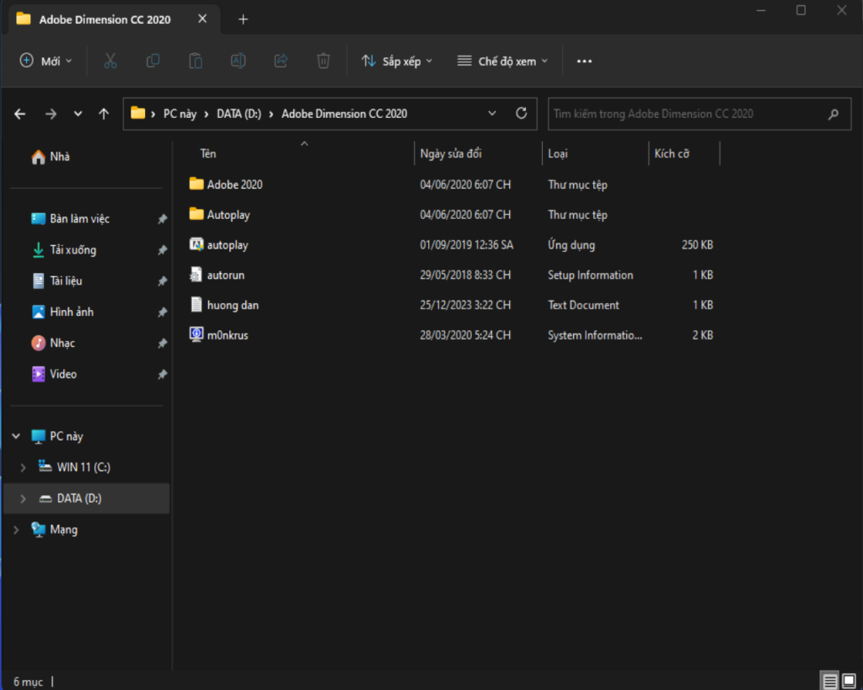Click PC này in the breadcrumb path
863x690 pixels.
[x=180, y=114]
